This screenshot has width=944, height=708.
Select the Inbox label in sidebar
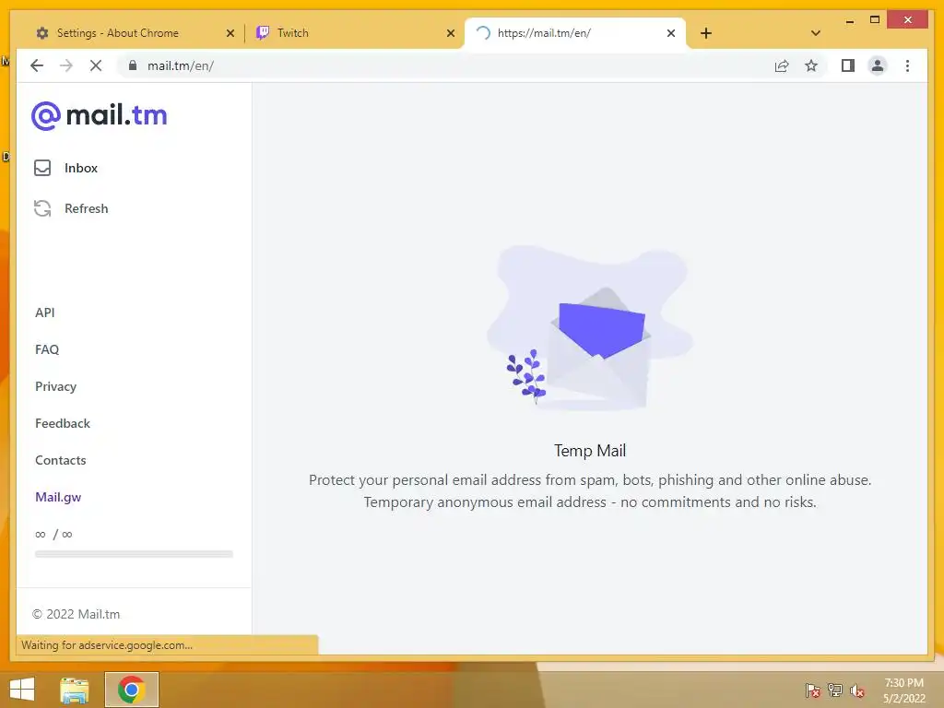pyautogui.click(x=81, y=168)
